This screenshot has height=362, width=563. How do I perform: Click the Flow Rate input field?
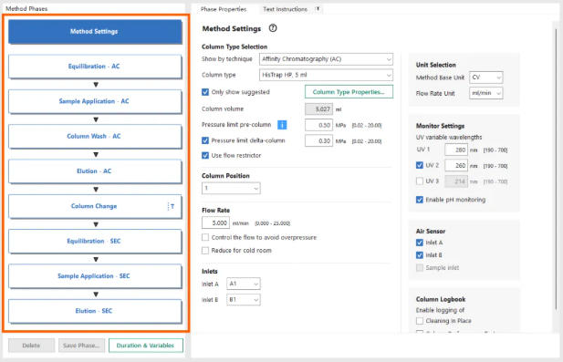tap(215, 222)
